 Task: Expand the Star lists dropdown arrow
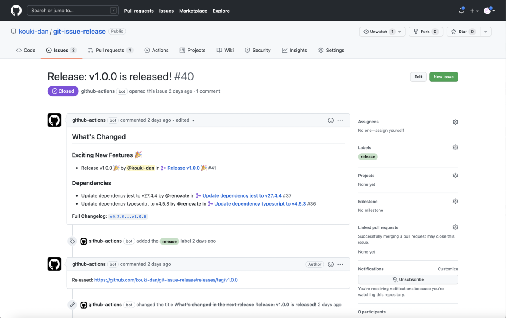[x=486, y=32]
